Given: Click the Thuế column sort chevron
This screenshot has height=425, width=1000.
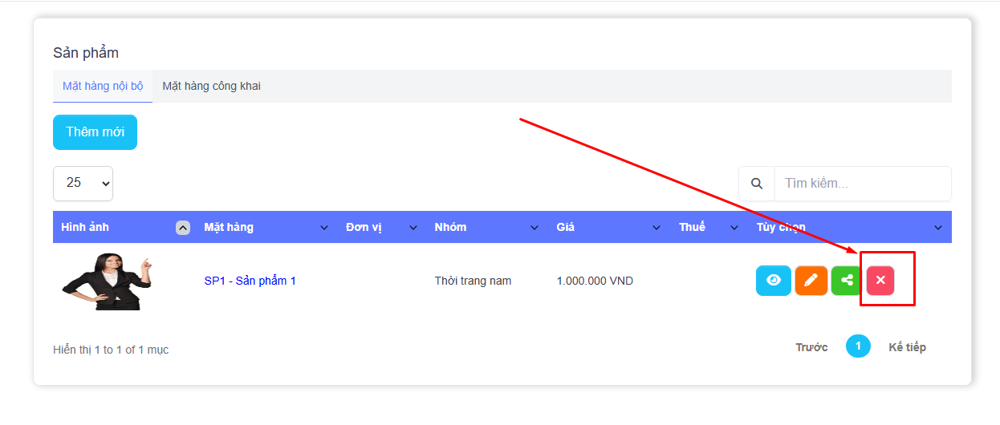Looking at the screenshot, I should click(734, 228).
